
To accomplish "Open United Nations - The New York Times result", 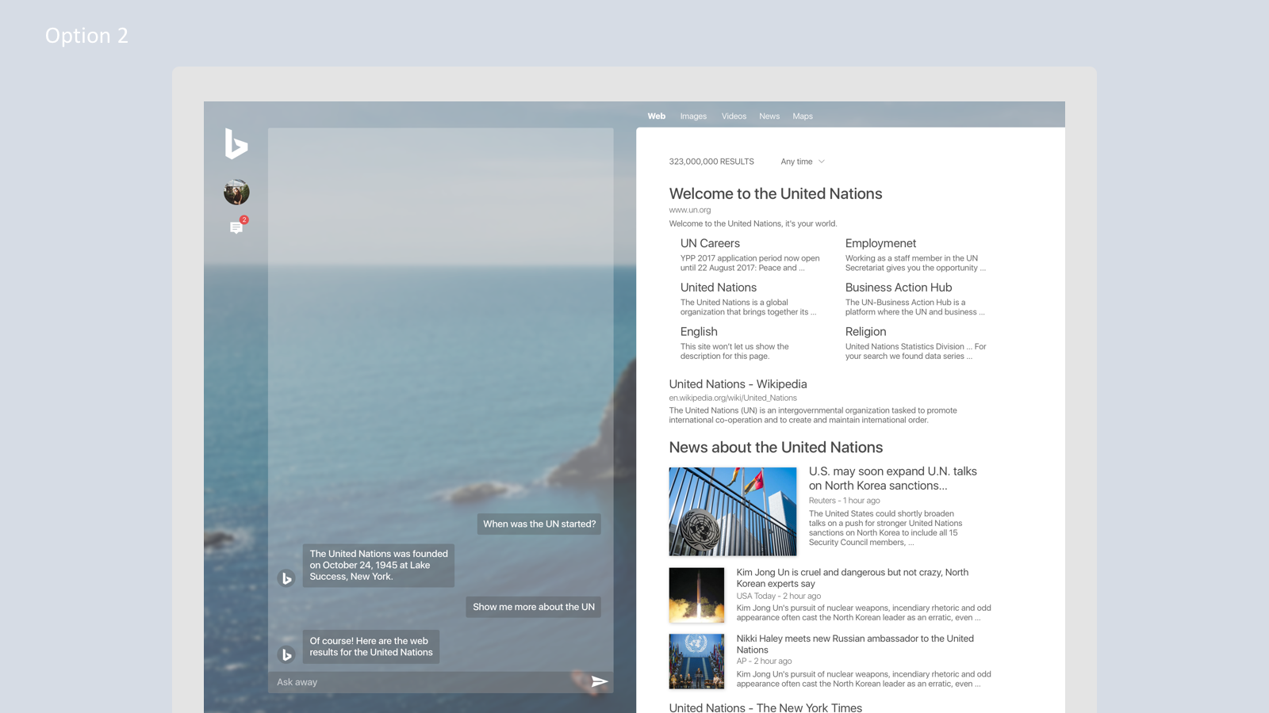I will point(765,707).
